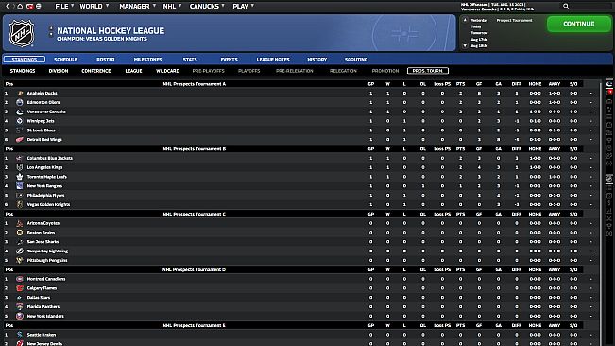The image size is (615, 346).
Task: Open the MILESTONES tab
Action: tap(148, 60)
